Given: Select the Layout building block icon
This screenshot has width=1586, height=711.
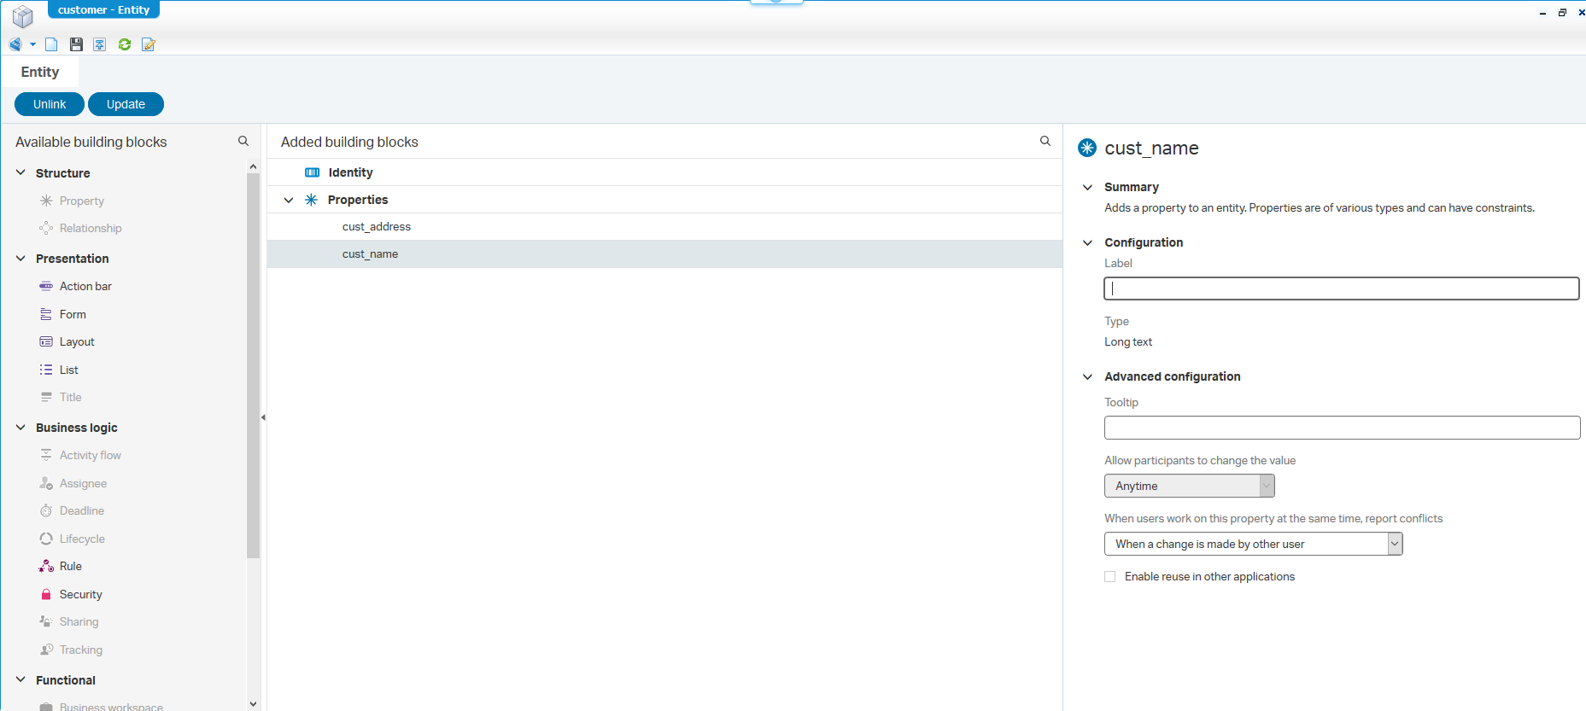Looking at the screenshot, I should point(46,341).
